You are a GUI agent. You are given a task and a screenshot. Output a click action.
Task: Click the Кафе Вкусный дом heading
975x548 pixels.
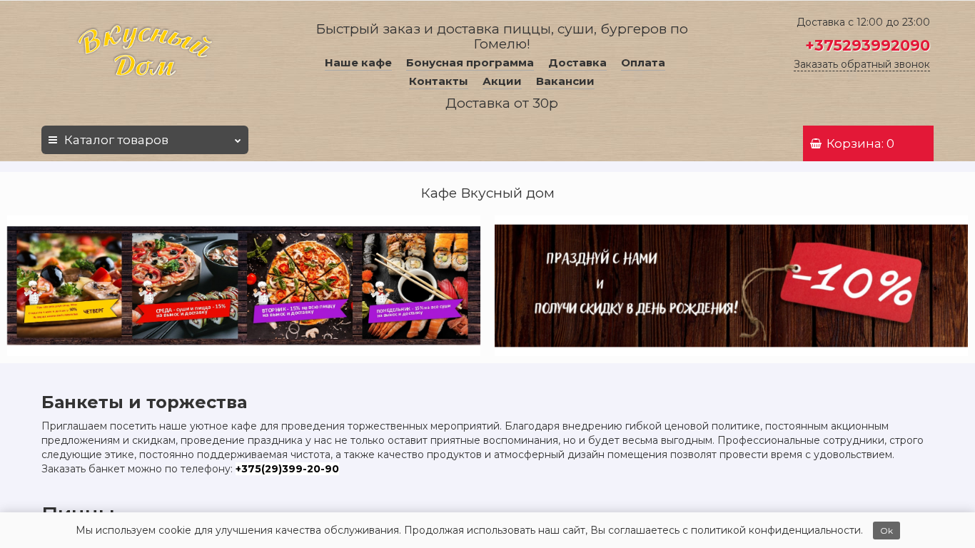click(x=487, y=193)
